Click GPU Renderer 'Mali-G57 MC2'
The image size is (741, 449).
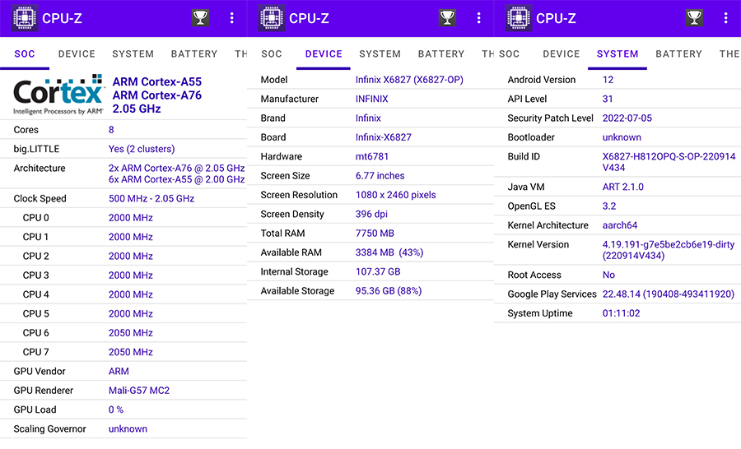tap(139, 391)
